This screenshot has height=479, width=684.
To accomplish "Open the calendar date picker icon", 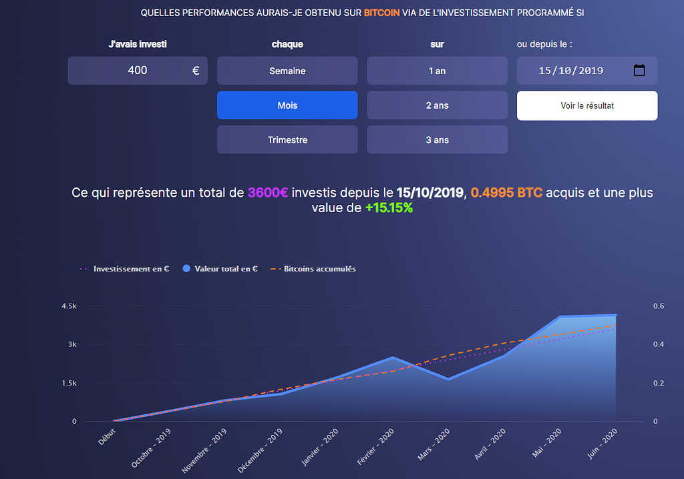I will pos(639,70).
